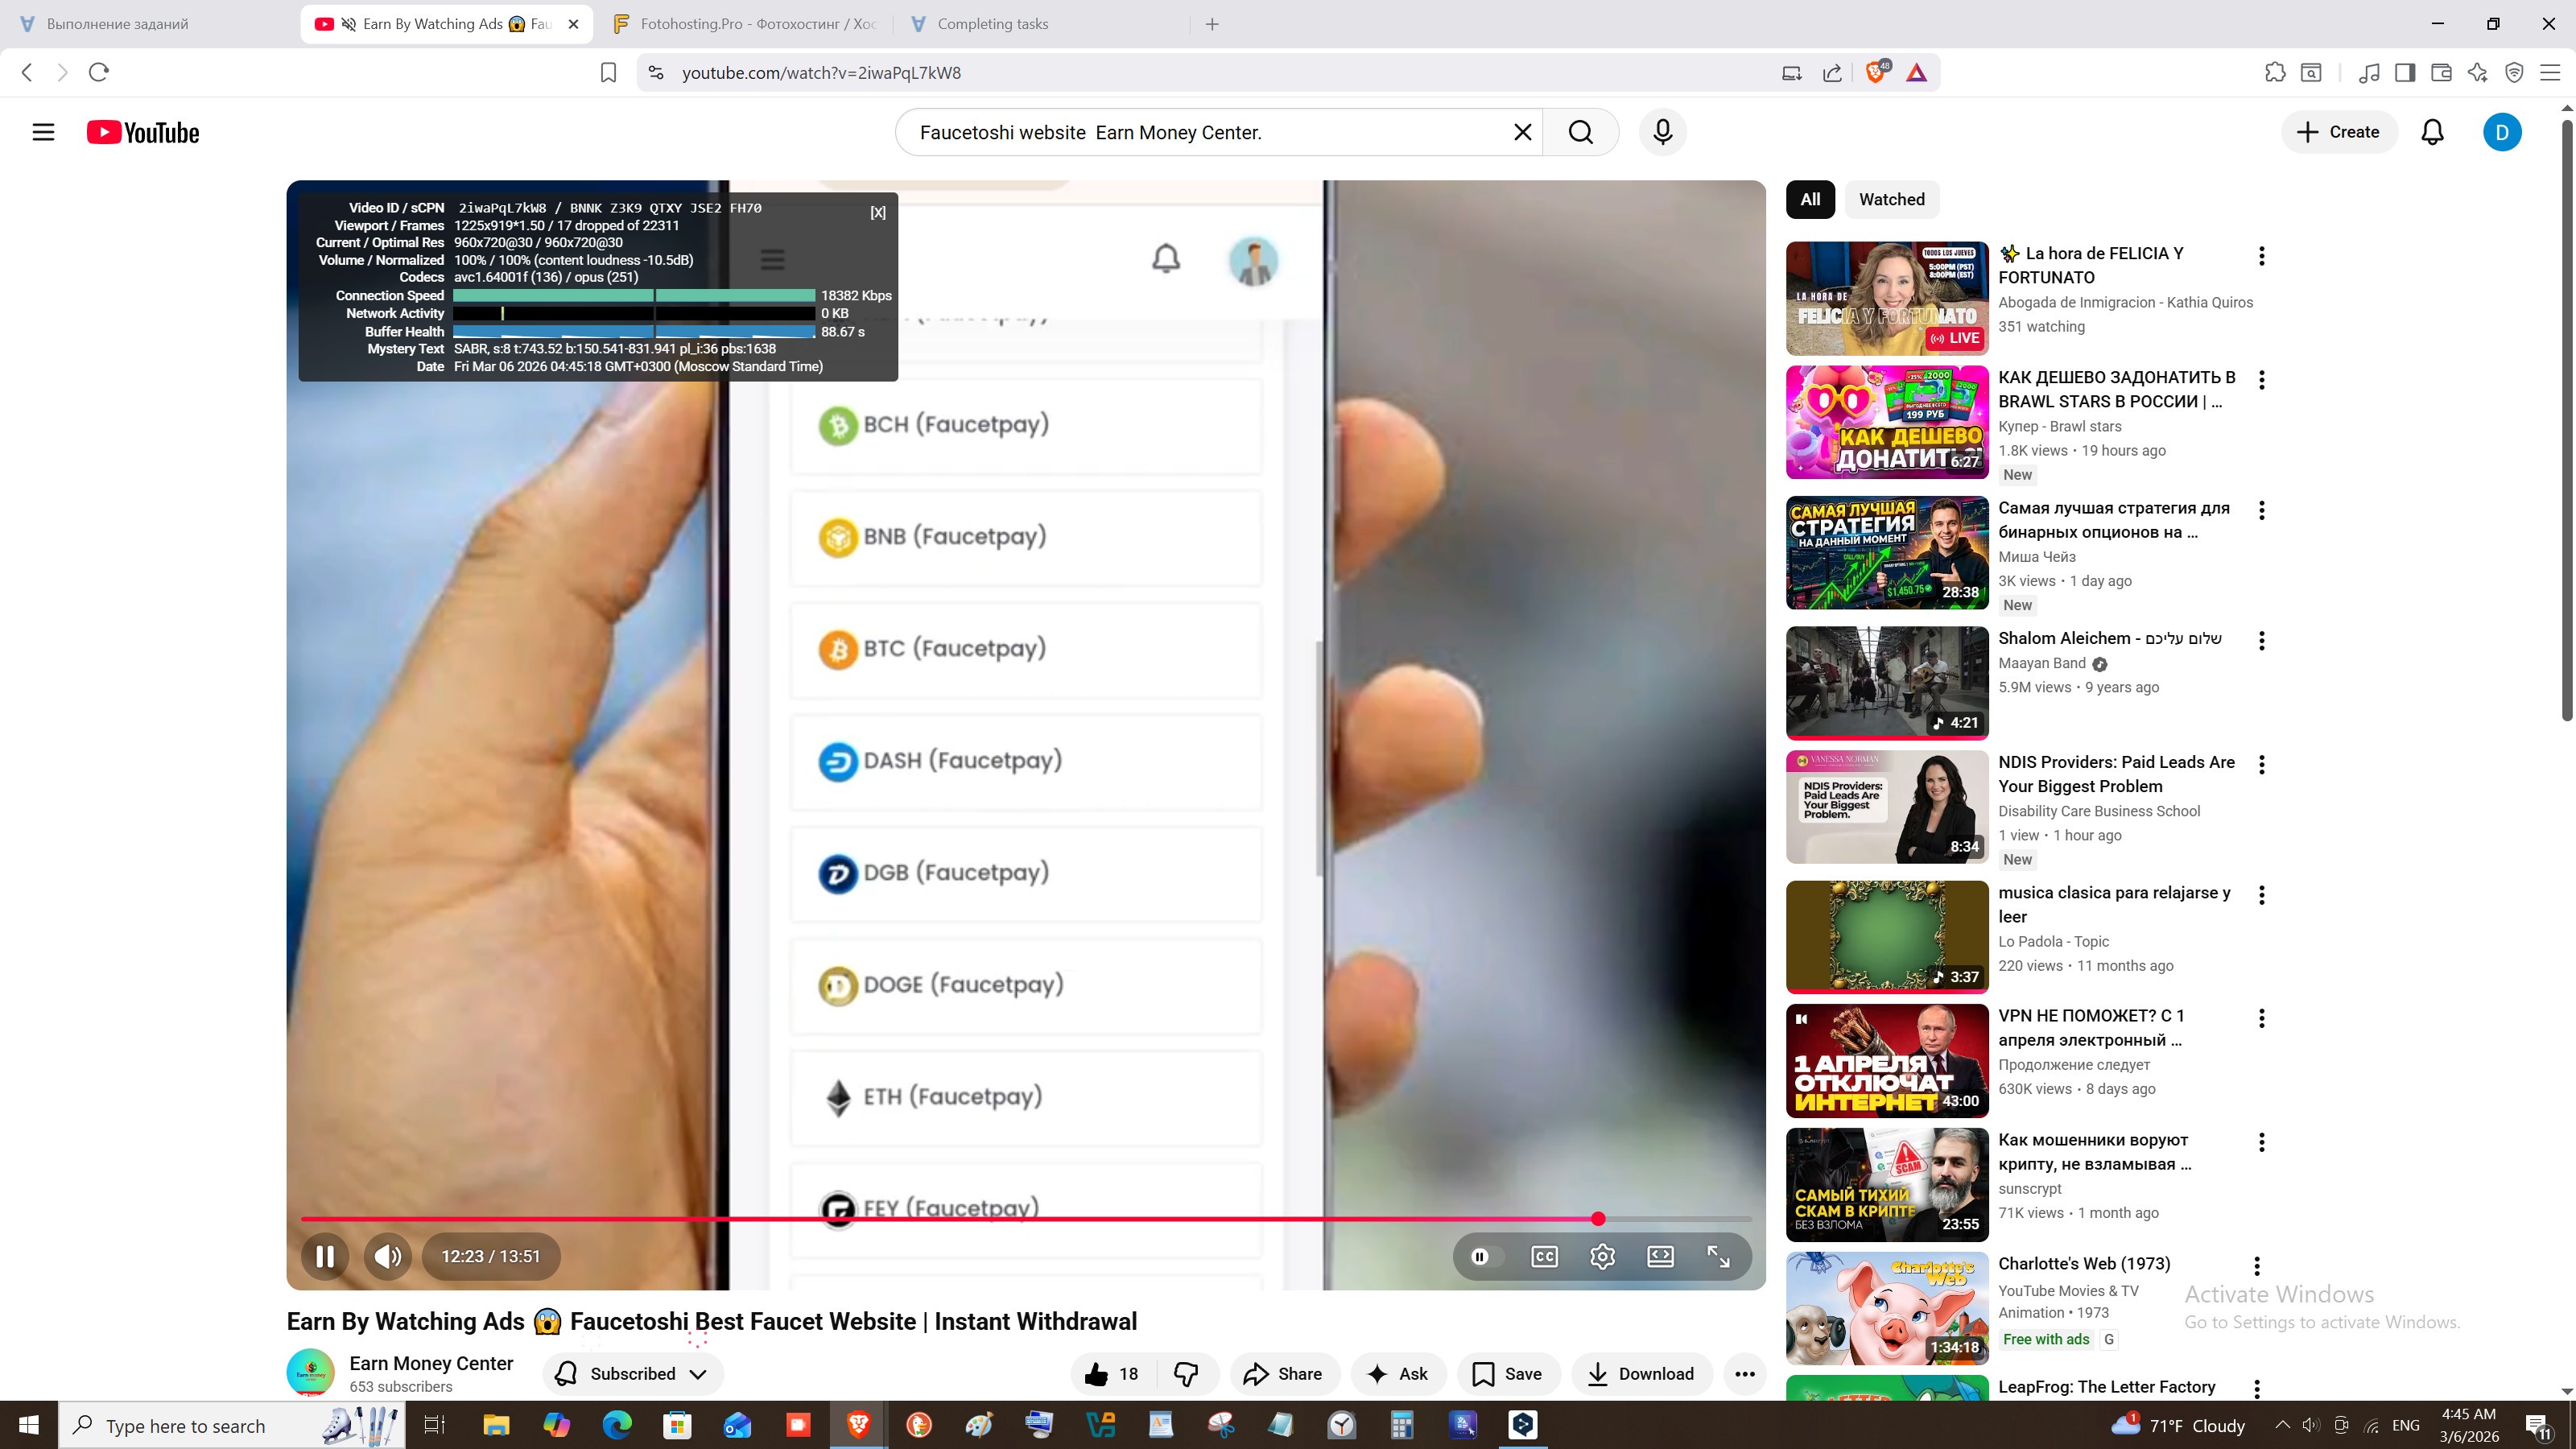Open YouTube player settings gear
The image size is (2576, 1449).
coord(1602,1256)
